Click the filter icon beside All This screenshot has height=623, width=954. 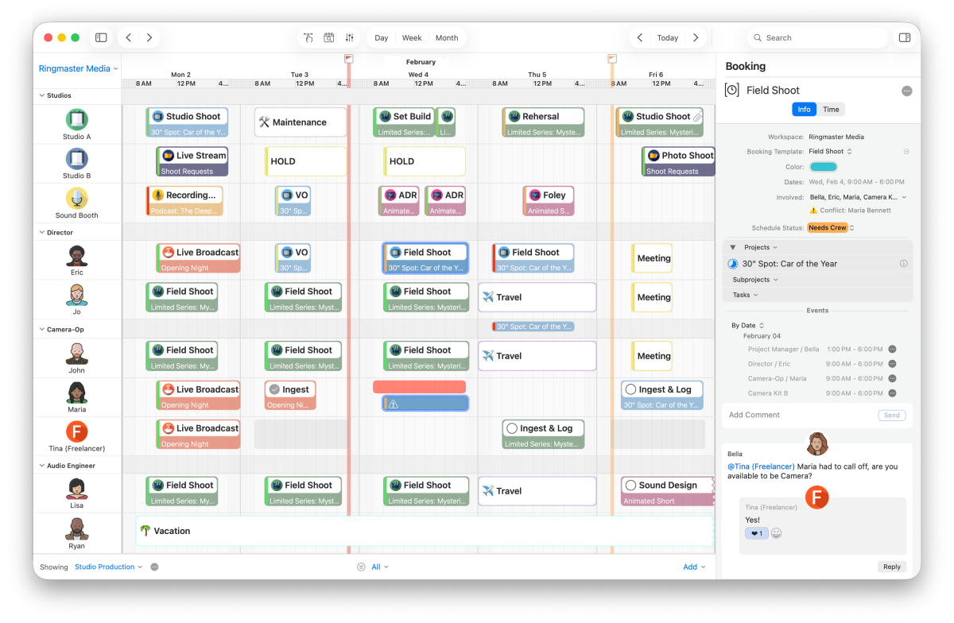tap(361, 567)
